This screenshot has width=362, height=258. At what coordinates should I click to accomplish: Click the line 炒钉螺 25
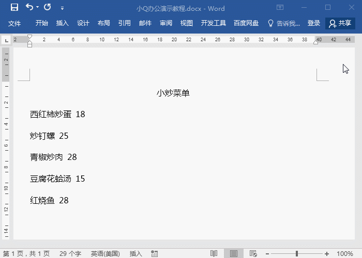pyautogui.click(x=49, y=136)
